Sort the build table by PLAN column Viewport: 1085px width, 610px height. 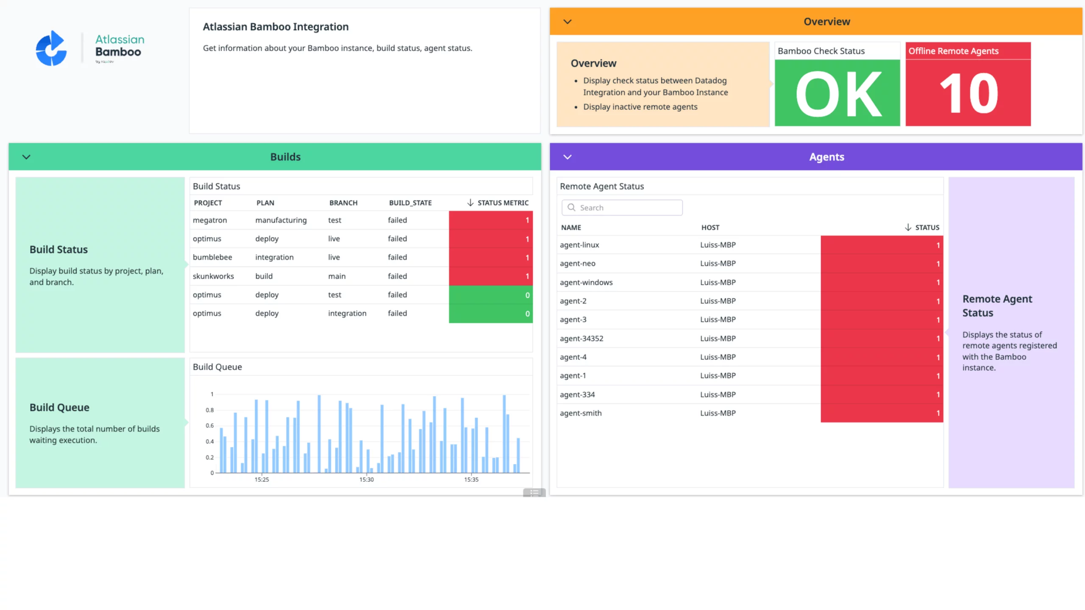coord(265,203)
